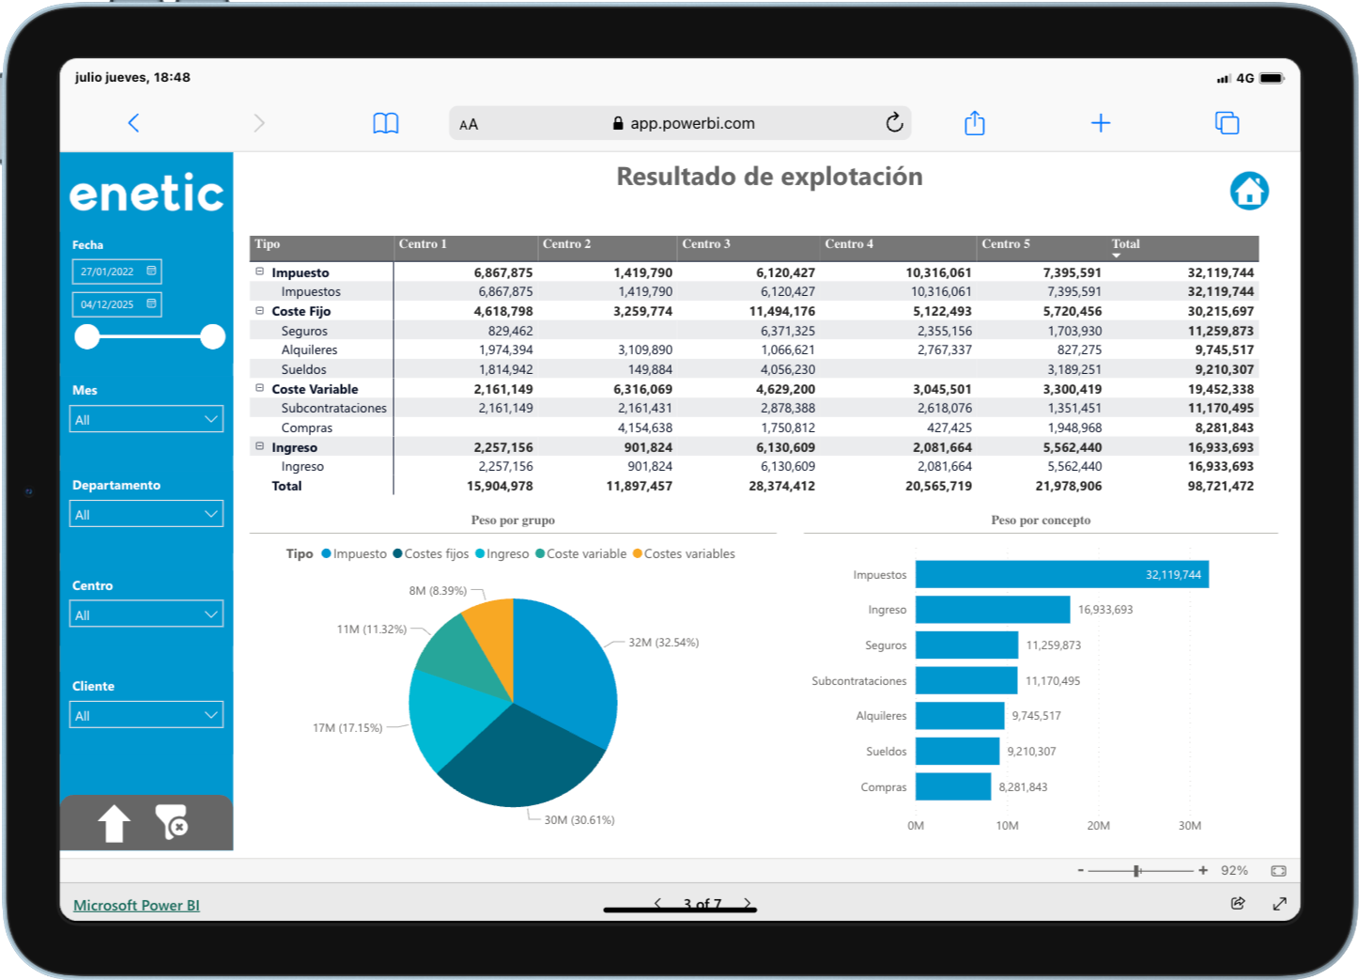Click the zoom level slider handle

pos(1137,871)
